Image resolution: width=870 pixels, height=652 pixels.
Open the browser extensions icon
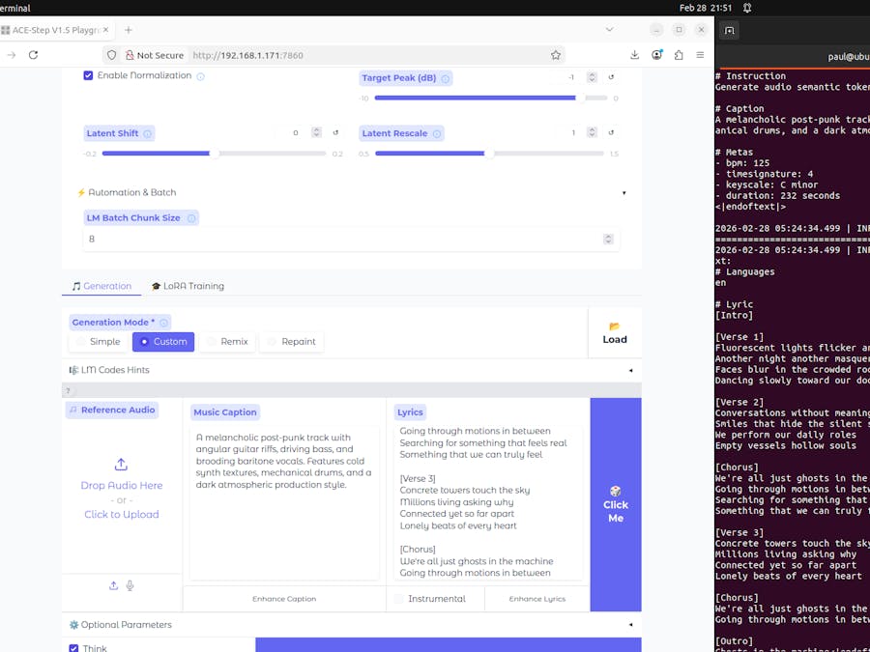[x=679, y=55]
